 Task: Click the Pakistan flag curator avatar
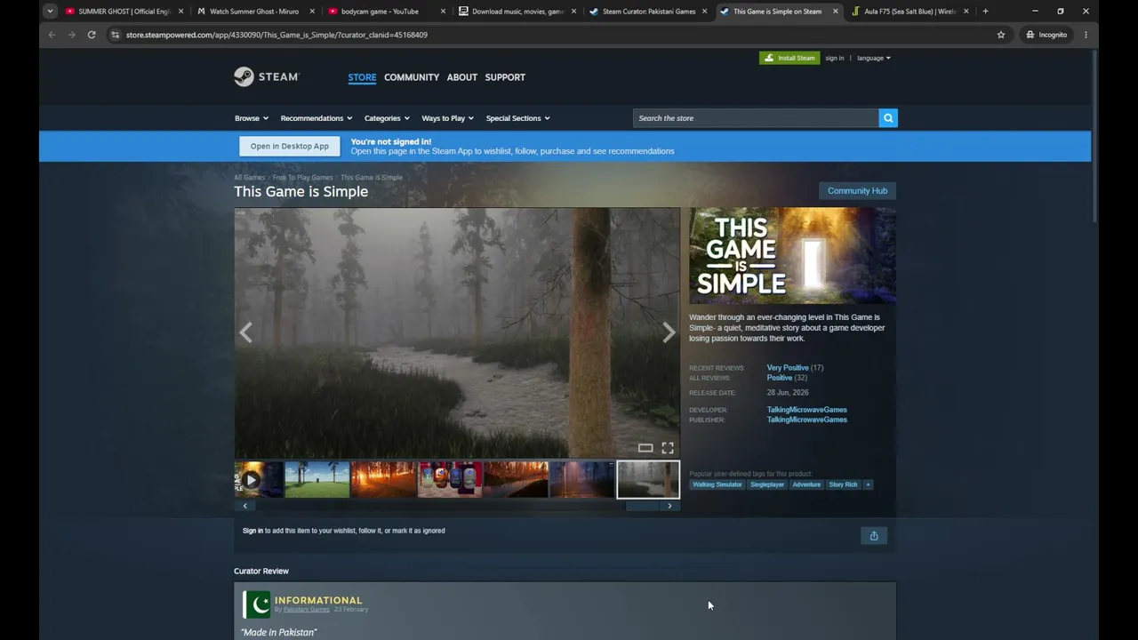coord(256,604)
